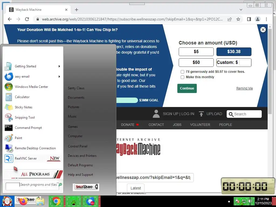The width and height of the screenshot is (276, 207).
Task: Open Default Programs
Action: tap(80, 165)
